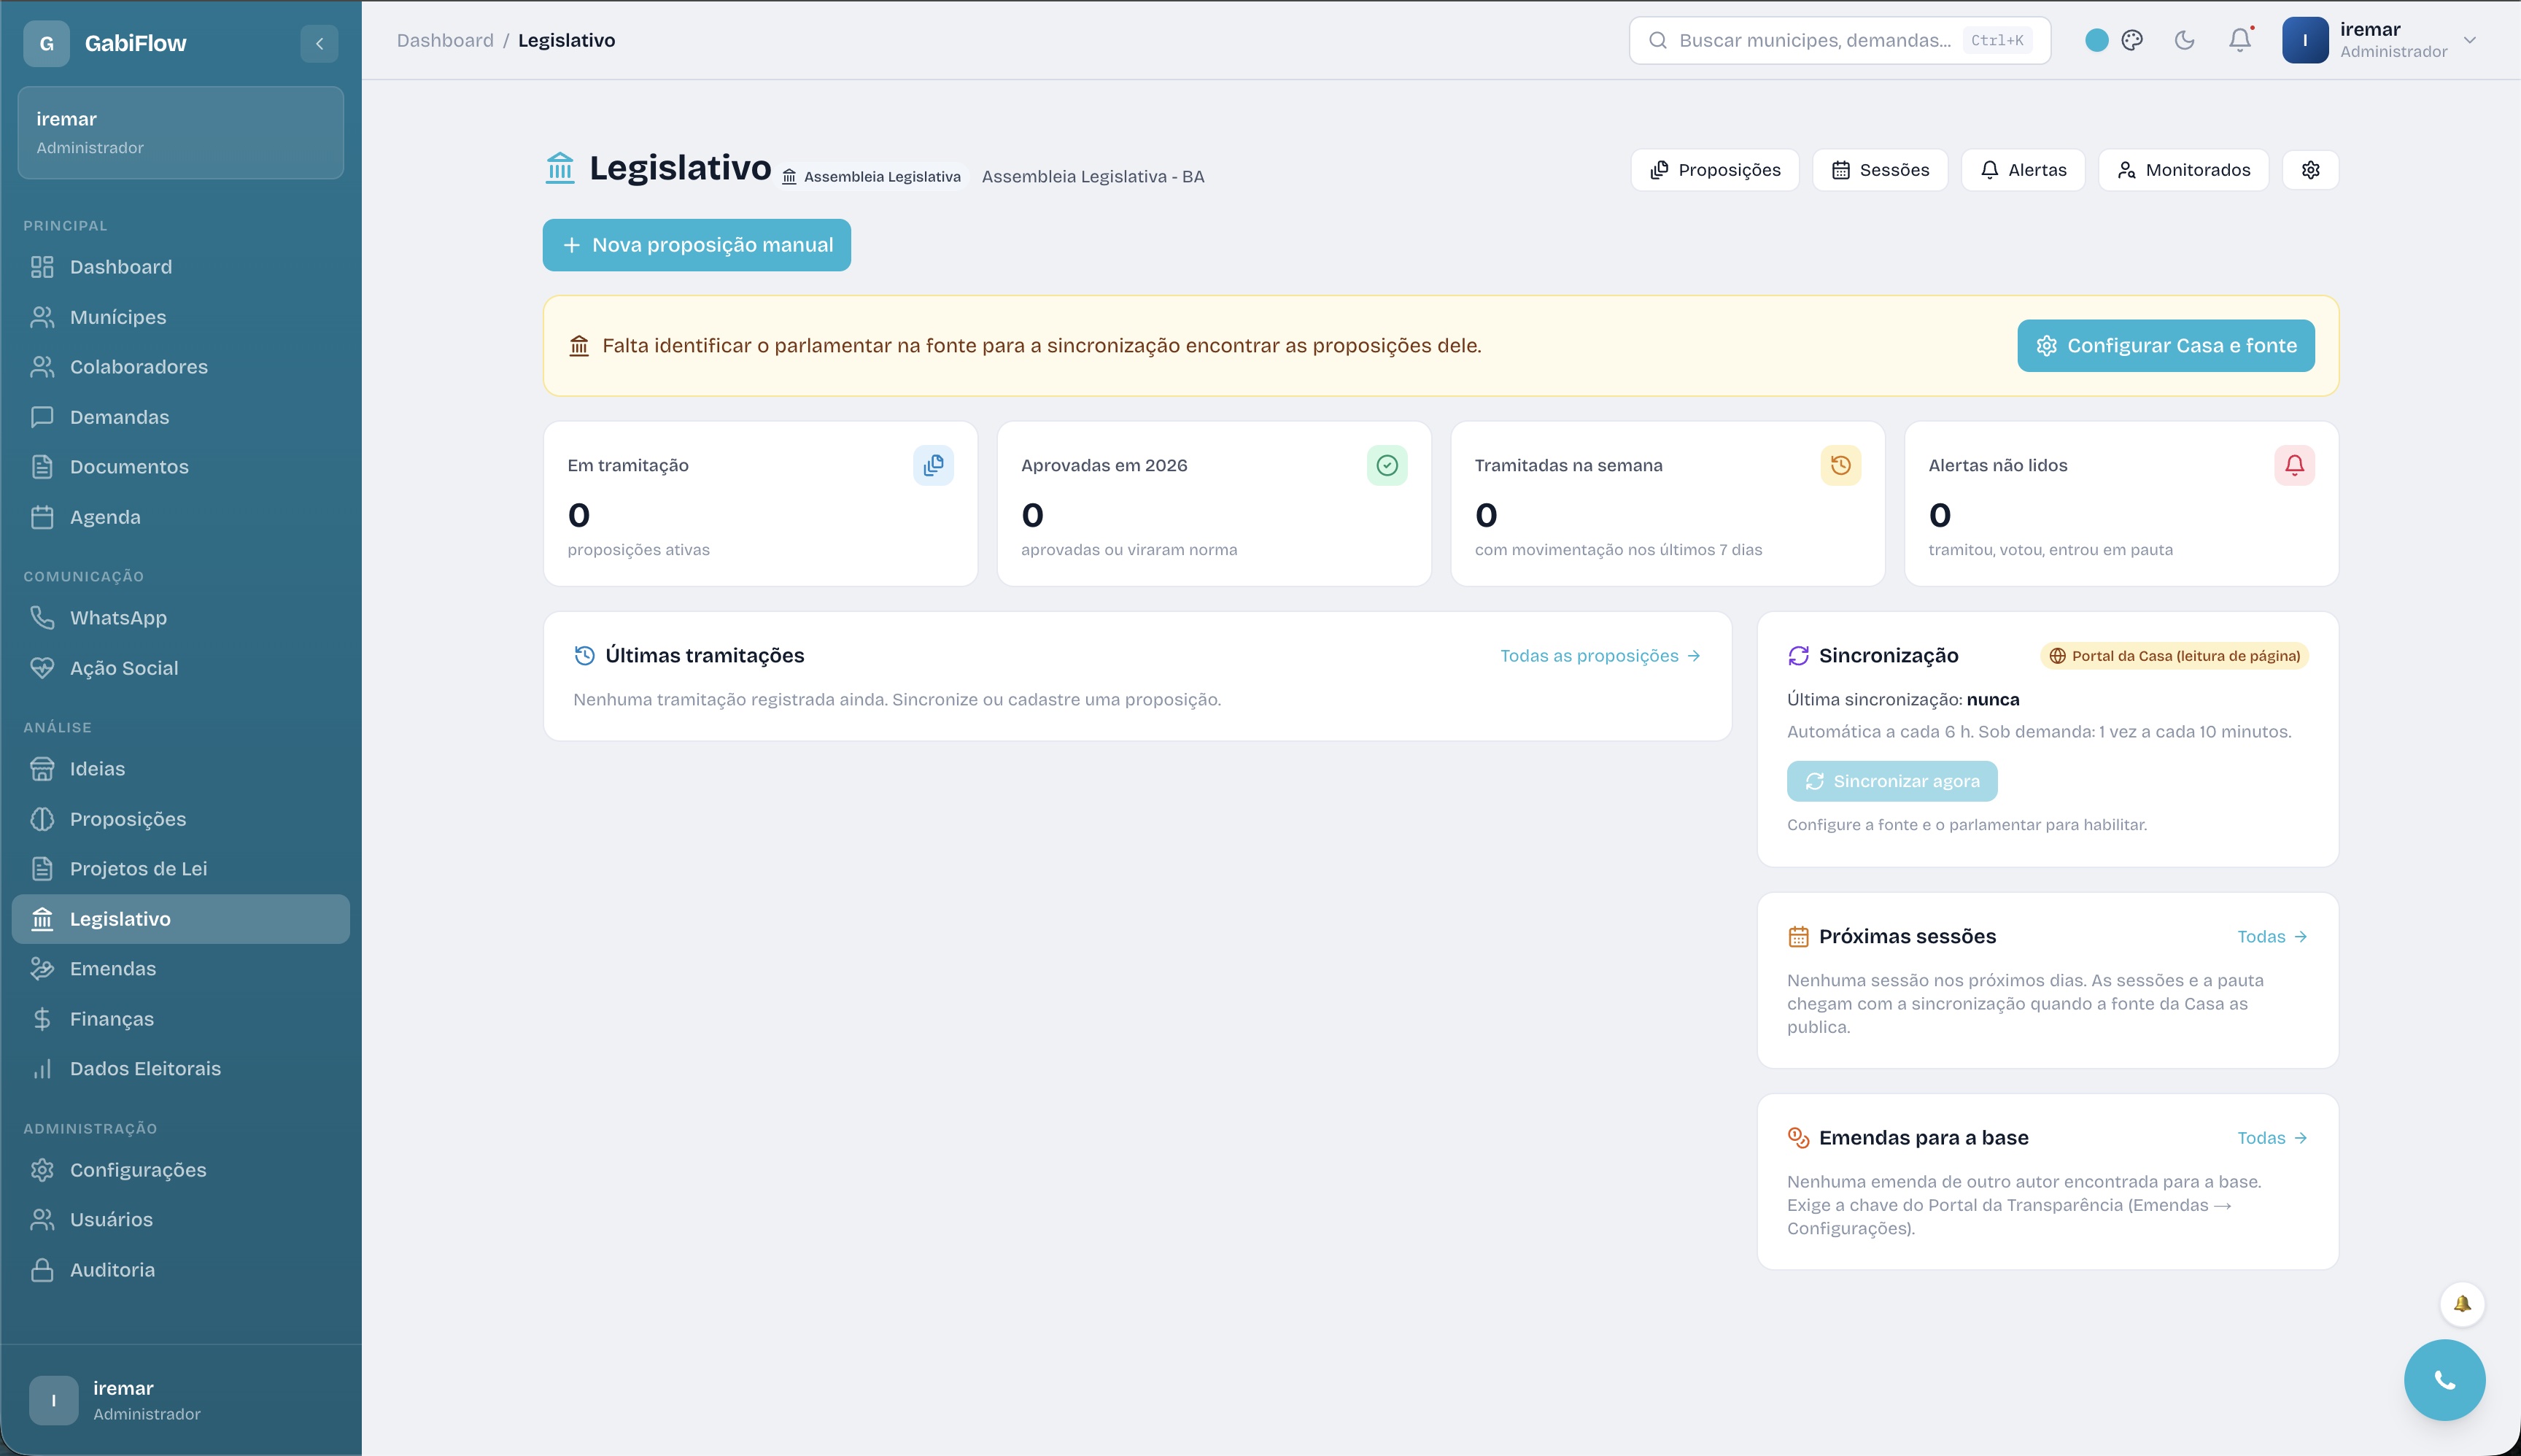Go to Finanças page
This screenshot has width=2521, height=1456.
181,1019
